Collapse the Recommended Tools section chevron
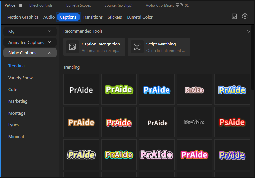255x178 pixels. [x=249, y=31]
